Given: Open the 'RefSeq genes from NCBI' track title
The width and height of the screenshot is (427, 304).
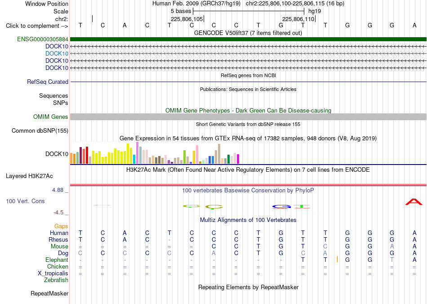Looking at the screenshot, I should 248,75.
